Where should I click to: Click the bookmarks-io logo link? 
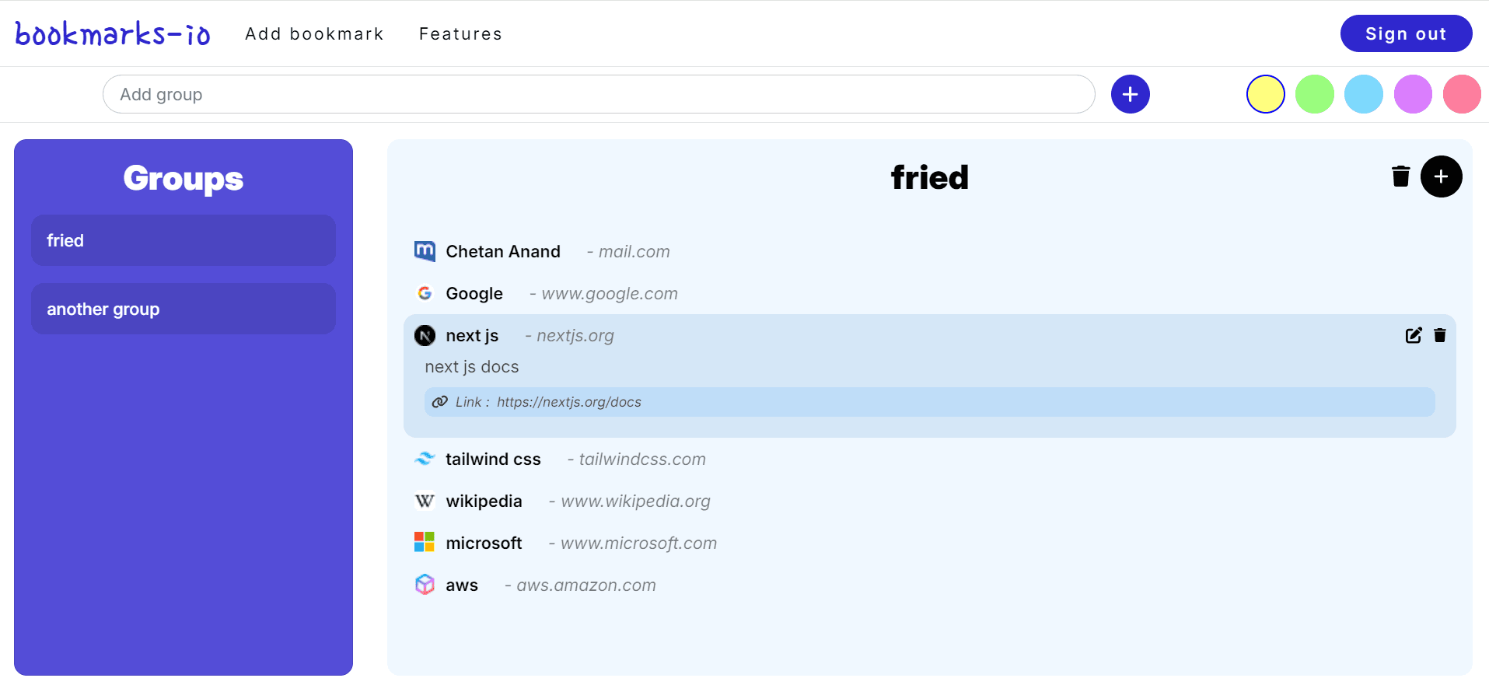tap(112, 33)
